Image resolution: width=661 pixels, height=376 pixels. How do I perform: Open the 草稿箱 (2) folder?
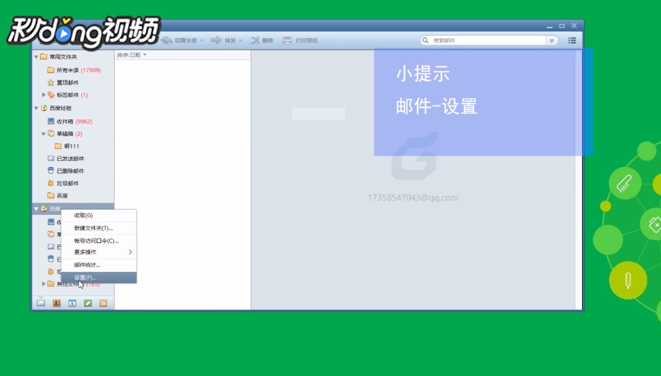pyautogui.click(x=65, y=134)
